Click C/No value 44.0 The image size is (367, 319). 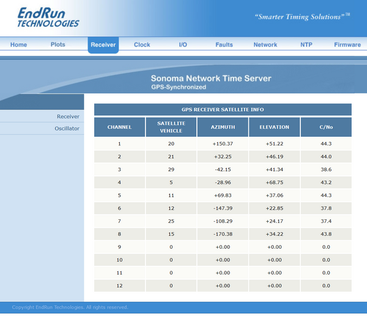(326, 156)
